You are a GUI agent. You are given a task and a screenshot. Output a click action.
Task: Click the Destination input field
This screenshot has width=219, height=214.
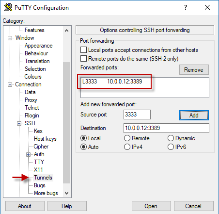coord(166,128)
